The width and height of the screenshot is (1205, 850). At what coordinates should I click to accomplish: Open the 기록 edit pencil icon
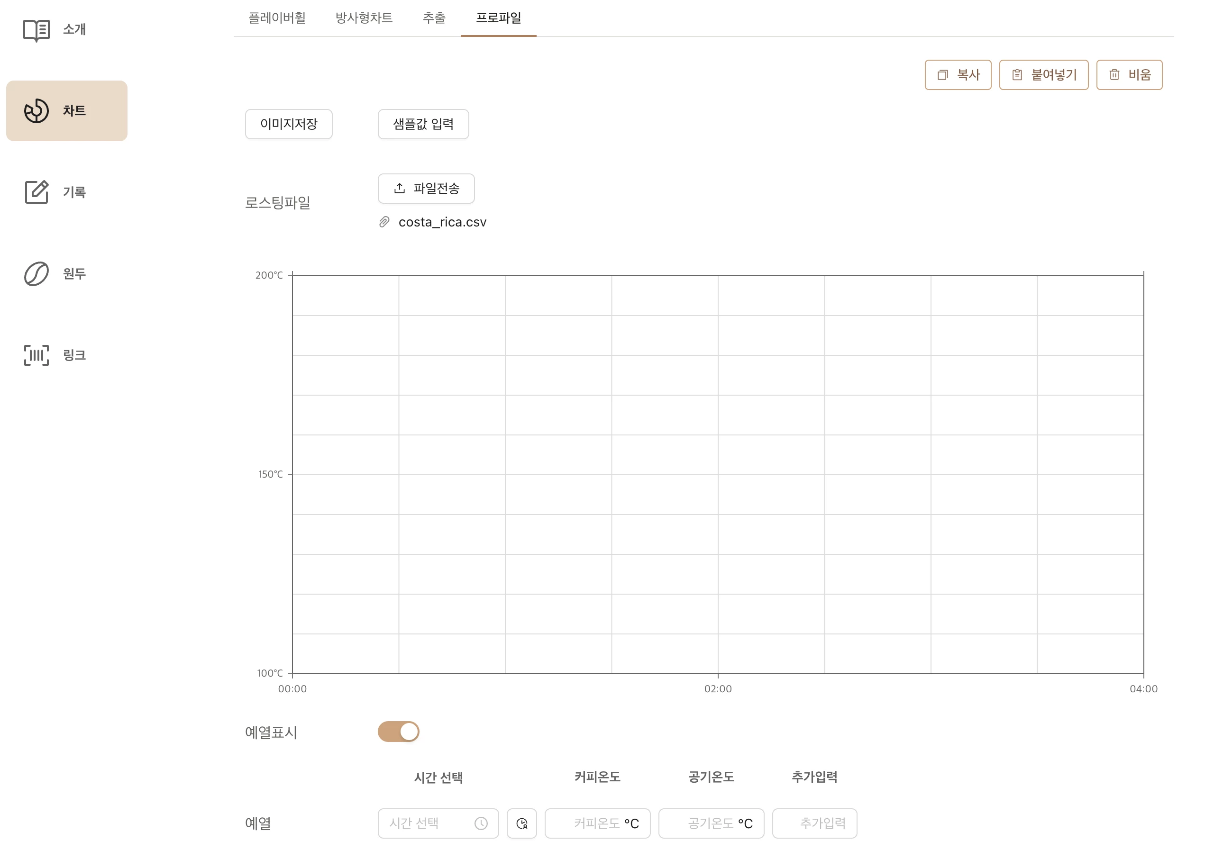[x=36, y=192]
